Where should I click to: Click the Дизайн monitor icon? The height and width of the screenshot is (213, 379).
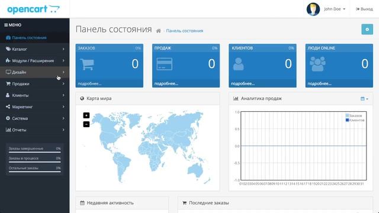pos(8,72)
